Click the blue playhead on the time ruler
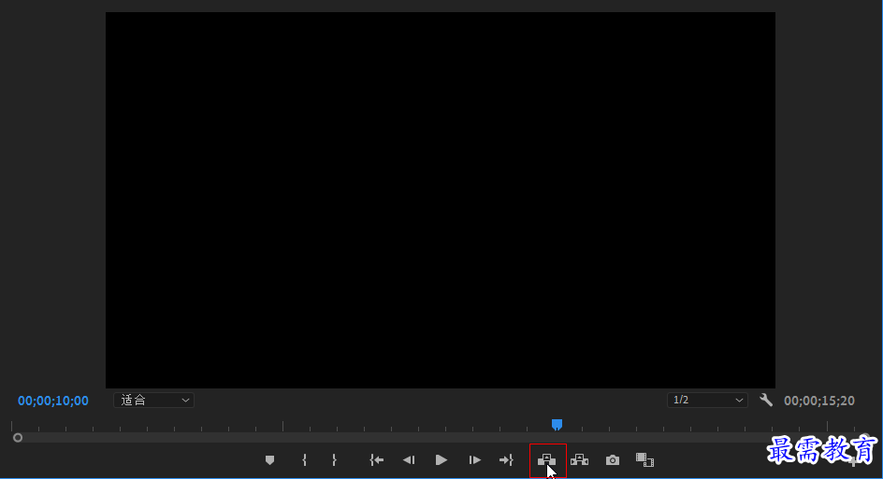Viewport: 883px width, 479px height. click(x=557, y=425)
